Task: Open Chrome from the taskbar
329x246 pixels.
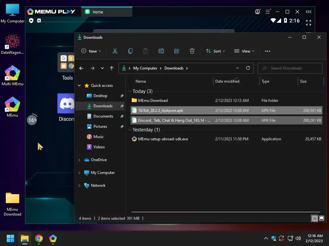Action: [39, 238]
